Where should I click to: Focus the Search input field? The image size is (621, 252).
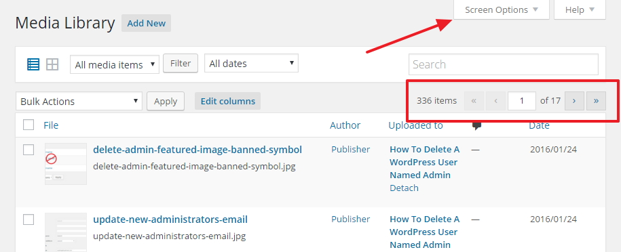pyautogui.click(x=504, y=64)
